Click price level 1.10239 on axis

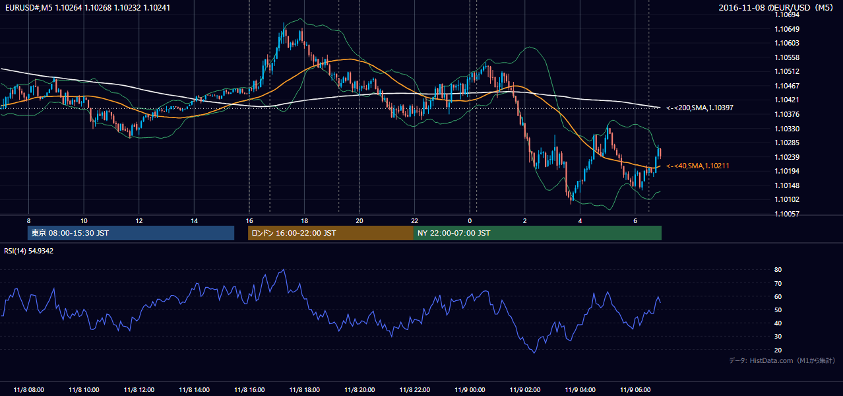(787, 157)
